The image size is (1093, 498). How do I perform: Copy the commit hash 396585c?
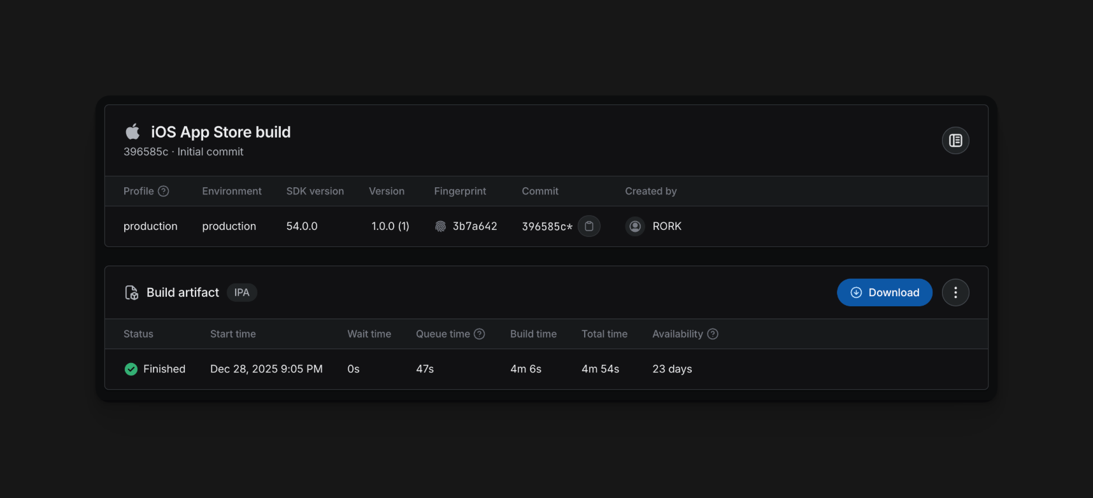click(x=589, y=226)
